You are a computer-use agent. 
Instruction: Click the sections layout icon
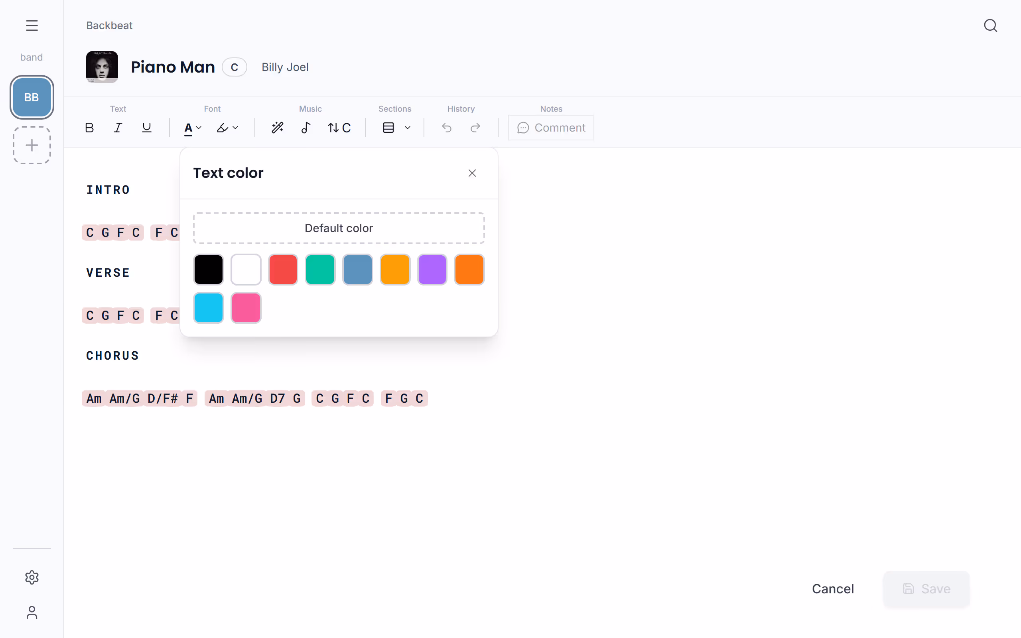pos(388,128)
